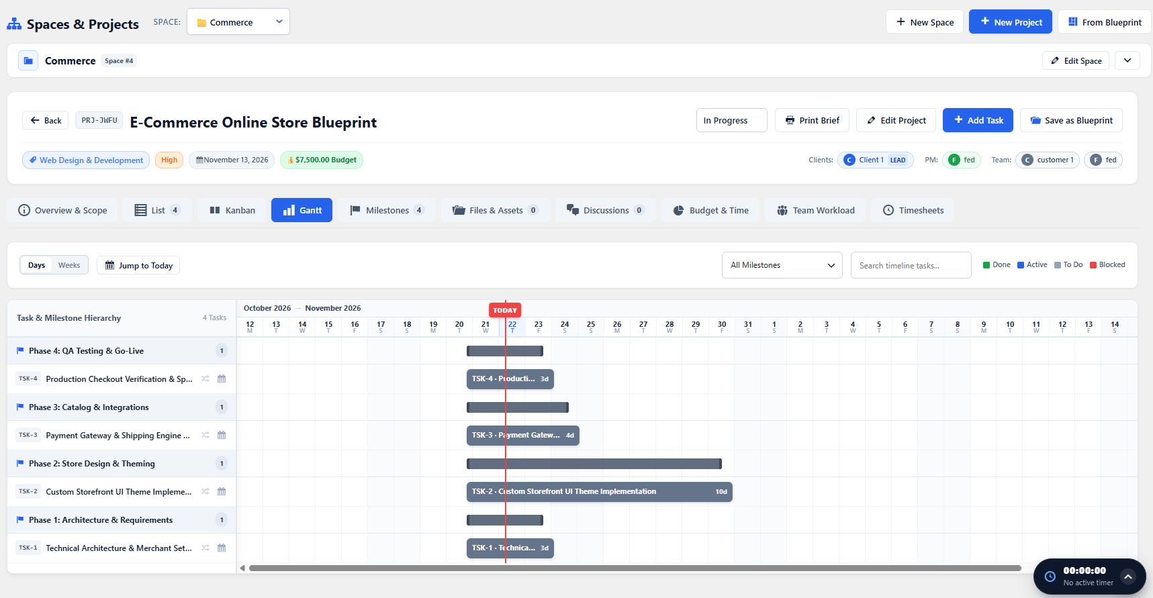Click the Add Task button
1153x598 pixels.
click(x=978, y=120)
